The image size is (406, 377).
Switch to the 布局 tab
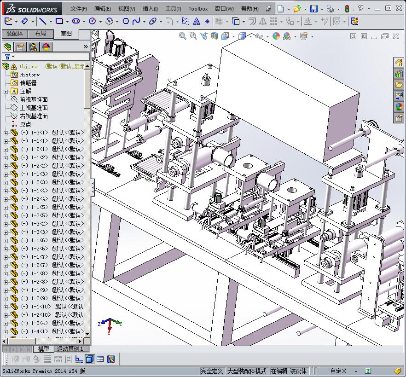[41, 34]
